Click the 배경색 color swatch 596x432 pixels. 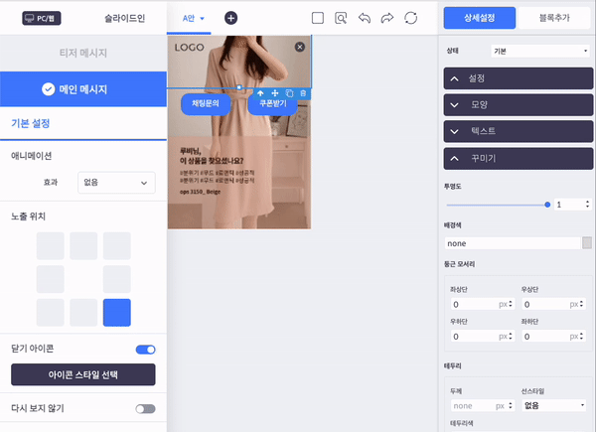point(587,242)
